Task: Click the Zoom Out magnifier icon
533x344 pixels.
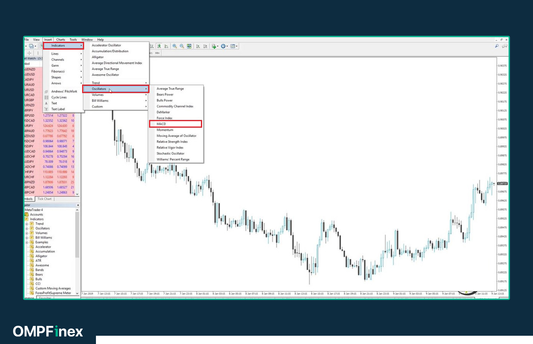Action: (182, 46)
